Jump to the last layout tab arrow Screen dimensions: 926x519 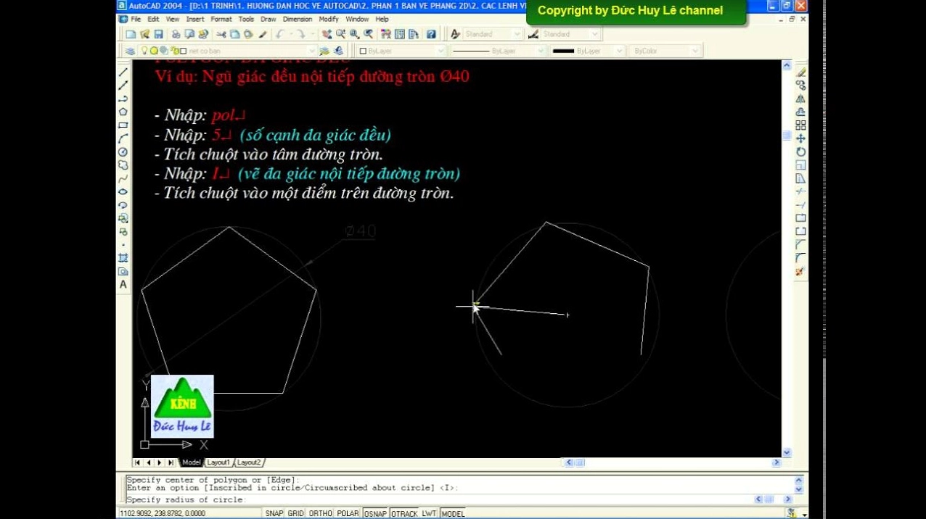[x=171, y=462]
